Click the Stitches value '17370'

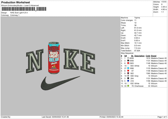coord(164,2)
